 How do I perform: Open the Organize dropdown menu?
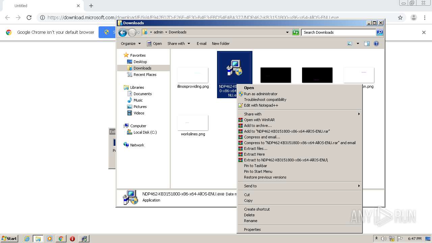coord(131,44)
